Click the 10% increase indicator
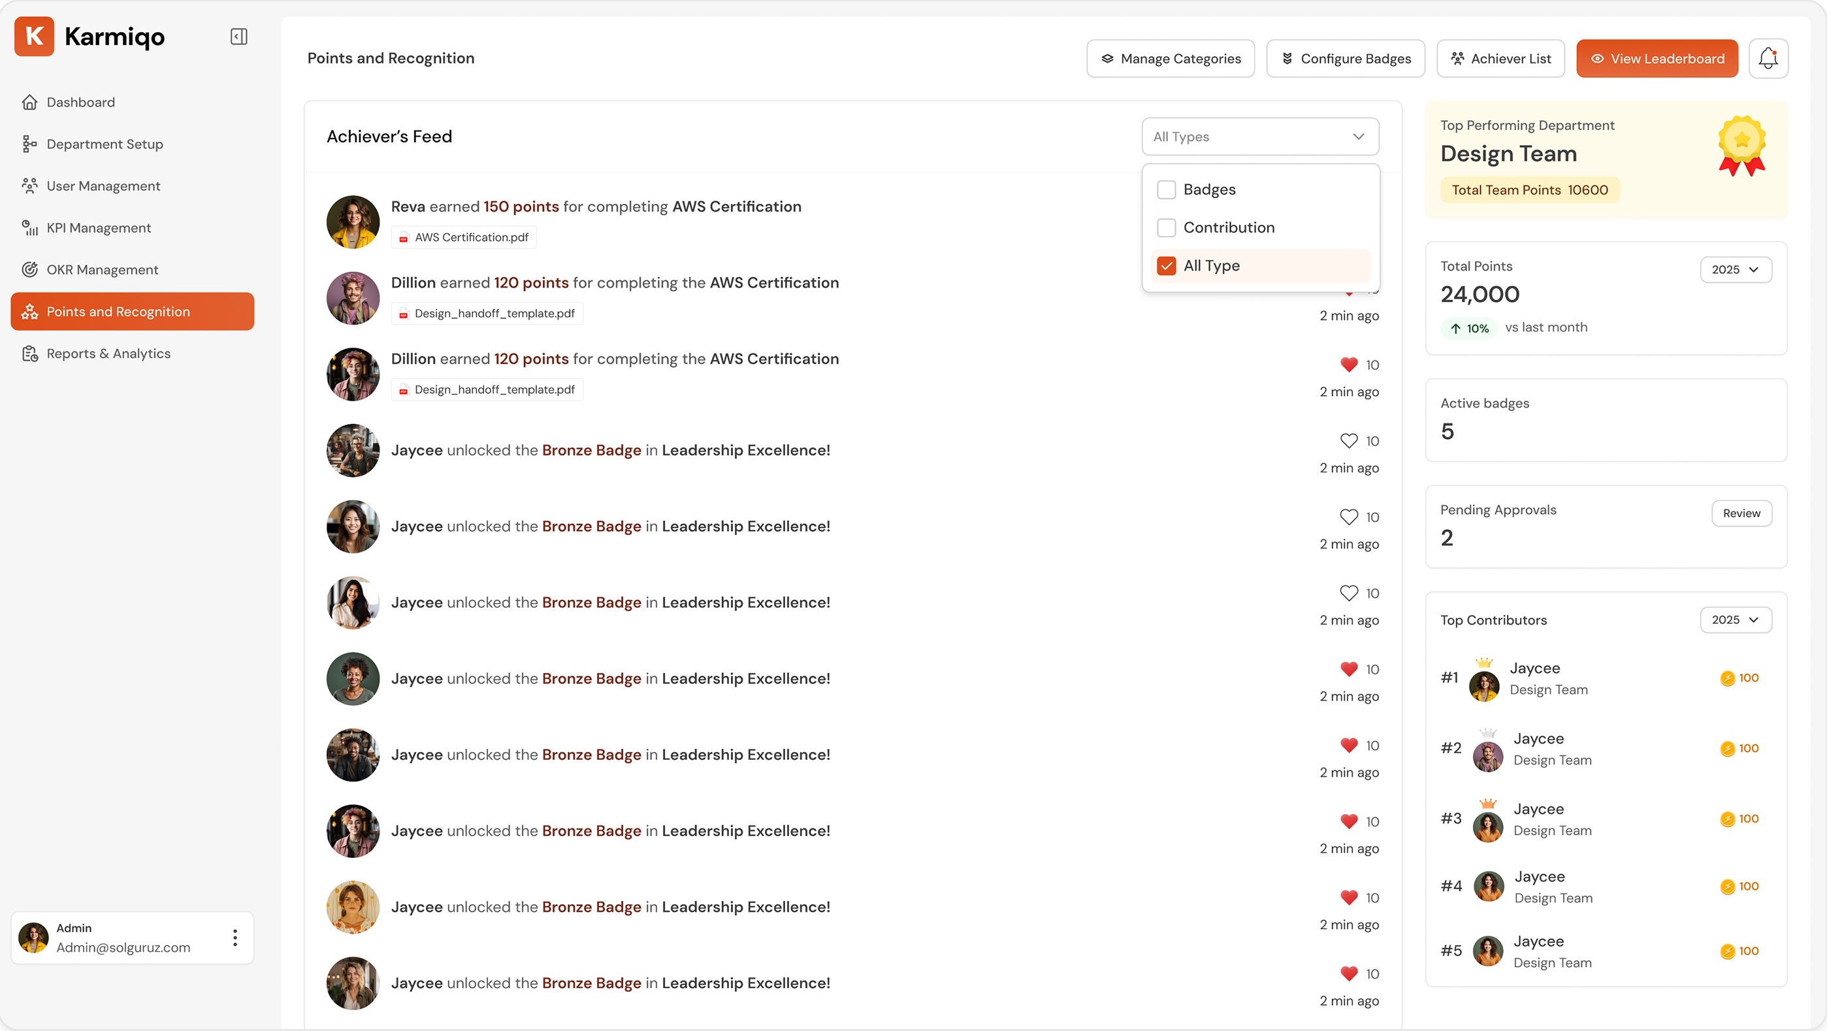1827x1031 pixels. pos(1469,329)
